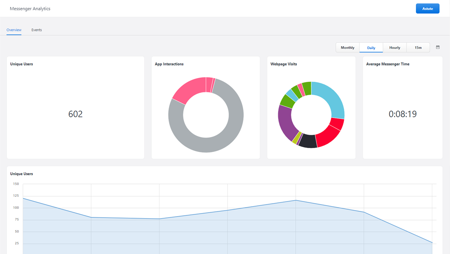Image resolution: width=450 pixels, height=254 pixels.
Task: Click large purple segment in Webpage Visits
Action: point(286,122)
